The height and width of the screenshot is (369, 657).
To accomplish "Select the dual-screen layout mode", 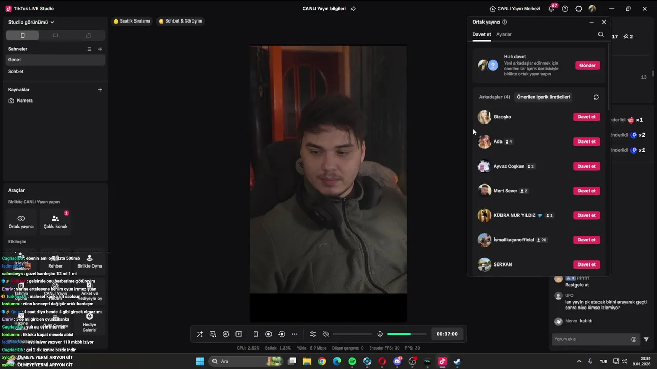I will click(88, 35).
